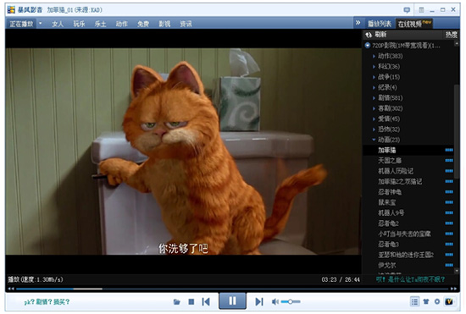Pause the video with the center pause button
This screenshot has height=314, width=466.
pyautogui.click(x=232, y=301)
